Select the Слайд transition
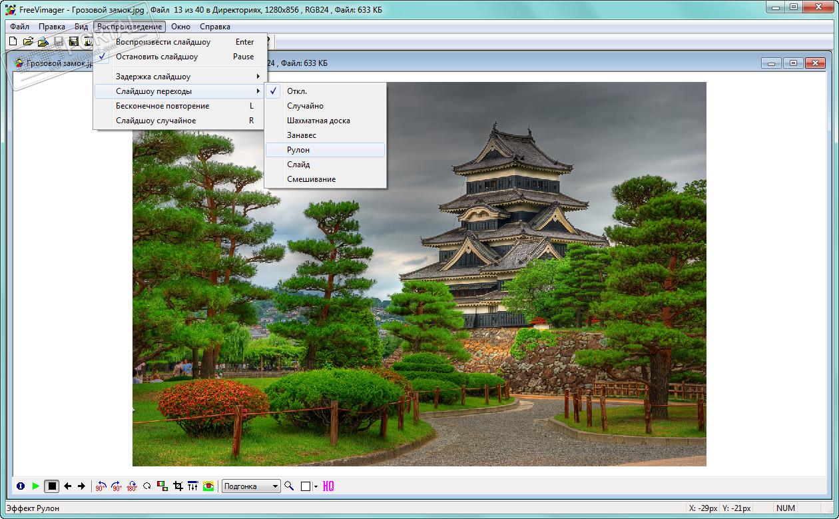 point(326,165)
